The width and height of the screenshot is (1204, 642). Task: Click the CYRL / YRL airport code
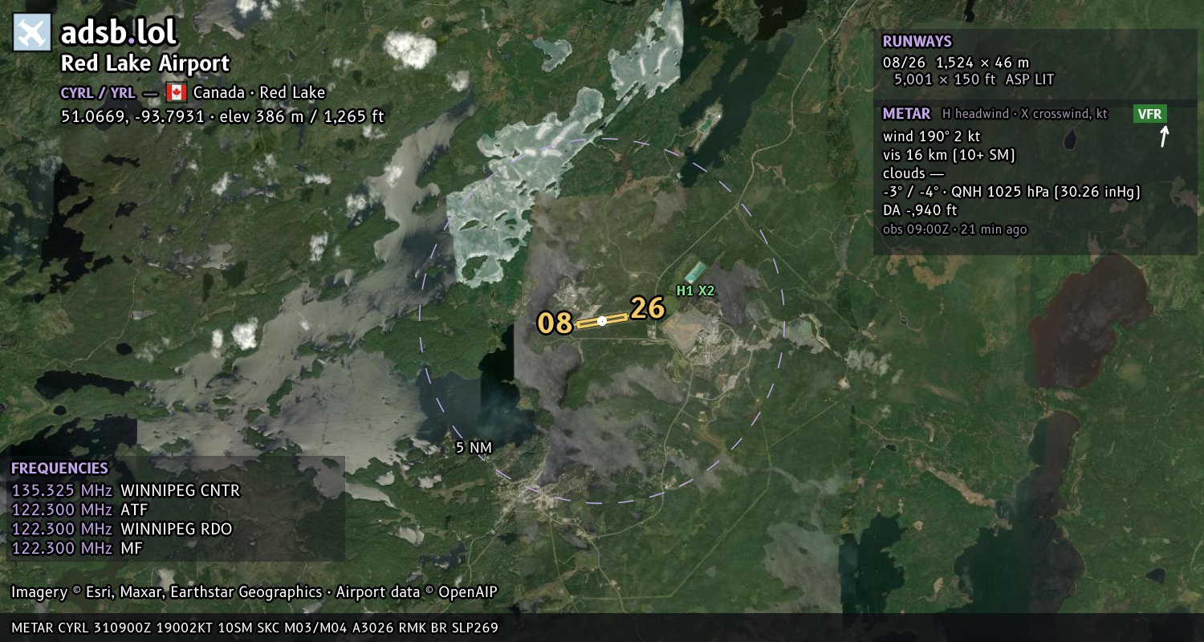(x=98, y=92)
